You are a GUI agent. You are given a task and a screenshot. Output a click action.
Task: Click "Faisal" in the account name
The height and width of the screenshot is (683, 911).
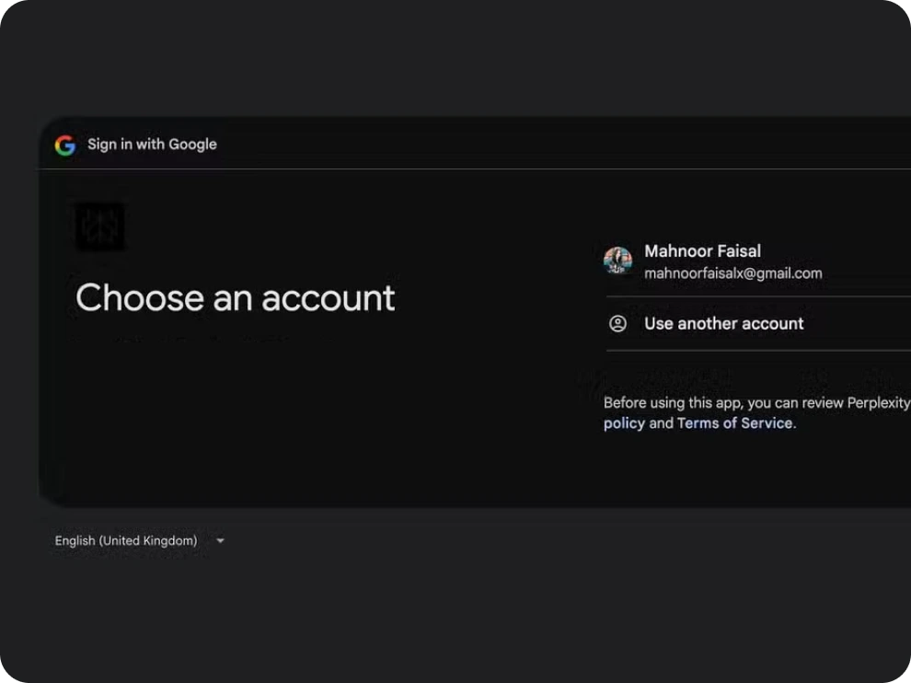[x=737, y=250]
